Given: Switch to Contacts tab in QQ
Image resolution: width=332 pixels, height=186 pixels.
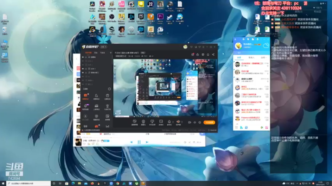Looking at the screenshot, I should tap(251, 57).
